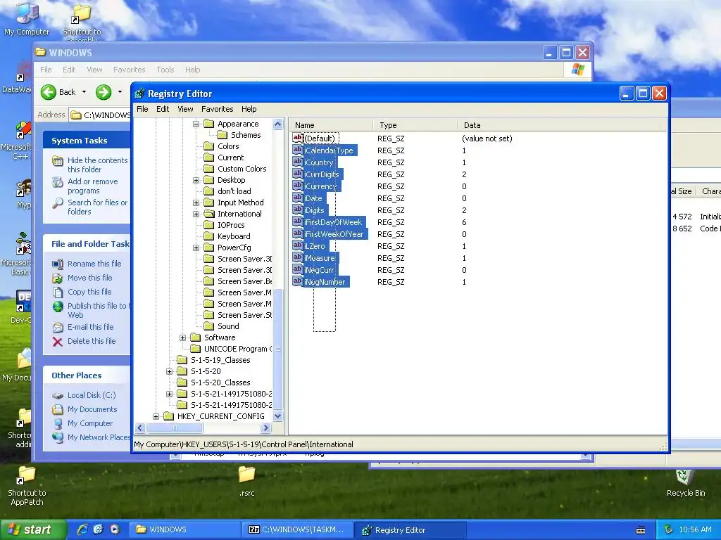Select the iDigits value icon

click(x=298, y=210)
